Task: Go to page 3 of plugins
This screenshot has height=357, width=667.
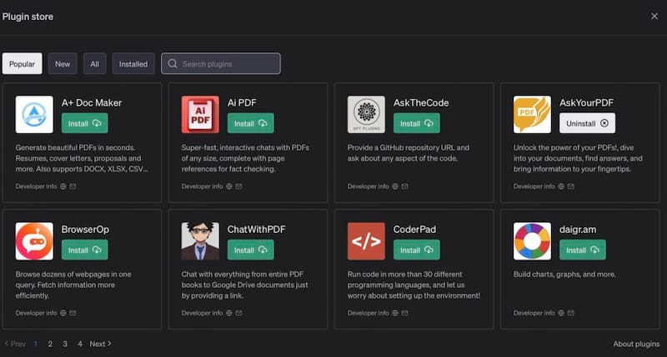Action: 65,344
